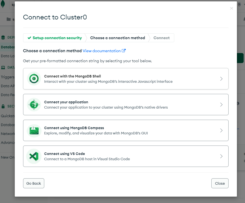This screenshot has width=245, height=203.
Task: Select Connect with the MongoDB Shell title
Action: [72, 76]
